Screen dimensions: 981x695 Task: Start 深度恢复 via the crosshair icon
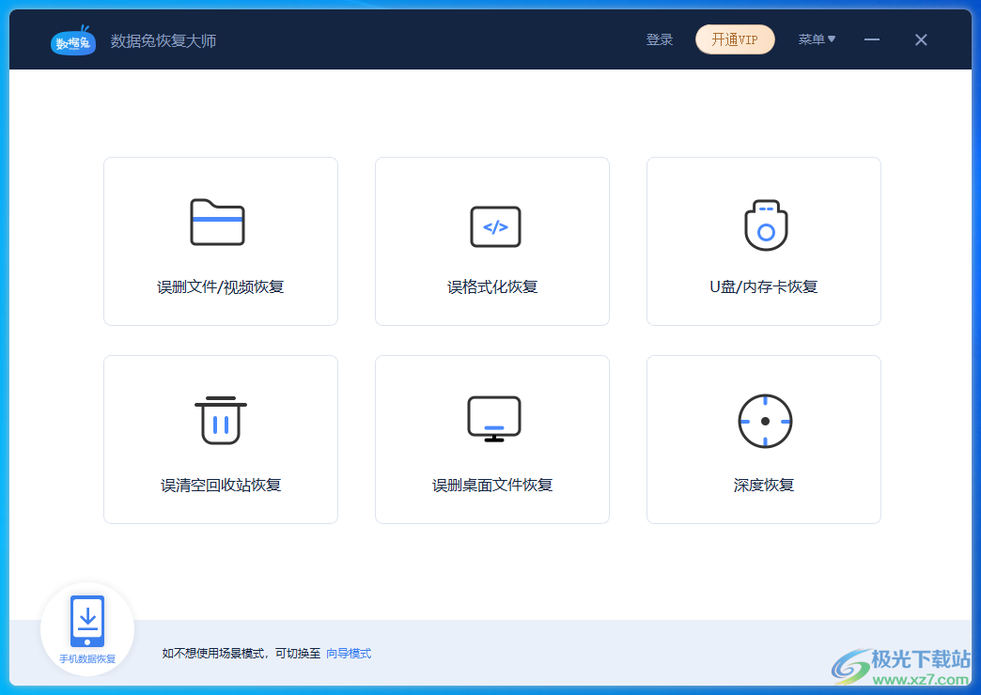(x=764, y=421)
